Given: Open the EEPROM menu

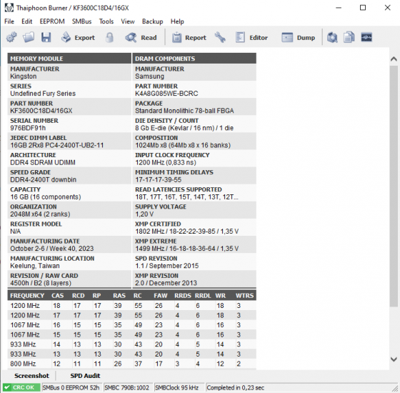Looking at the screenshot, I should tap(52, 21).
